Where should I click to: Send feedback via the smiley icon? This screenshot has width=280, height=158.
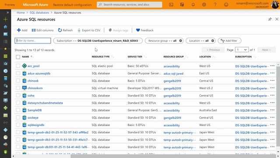(x=226, y=5)
